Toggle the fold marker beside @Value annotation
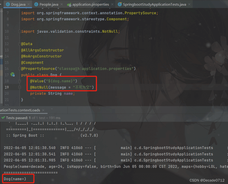This screenshot has height=184, width=228. tap(19, 81)
